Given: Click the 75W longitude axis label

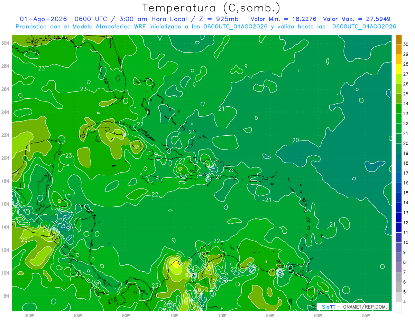Looking at the screenshot, I should (174, 316).
